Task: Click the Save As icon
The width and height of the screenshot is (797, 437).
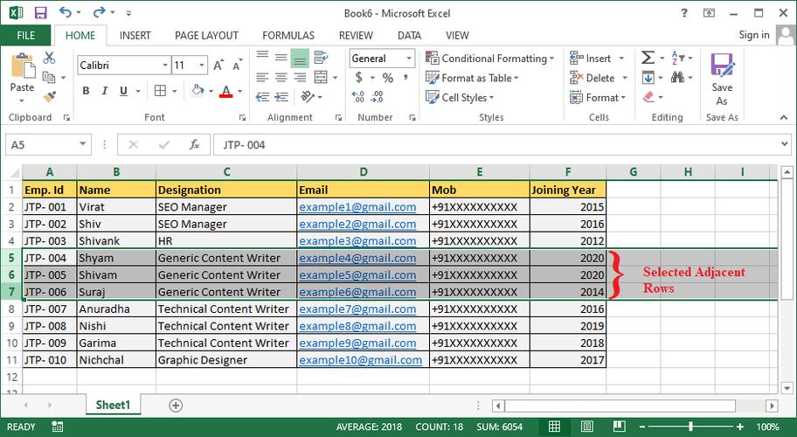Action: (x=722, y=65)
